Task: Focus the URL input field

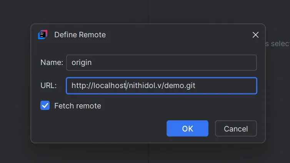Action: 161,86
